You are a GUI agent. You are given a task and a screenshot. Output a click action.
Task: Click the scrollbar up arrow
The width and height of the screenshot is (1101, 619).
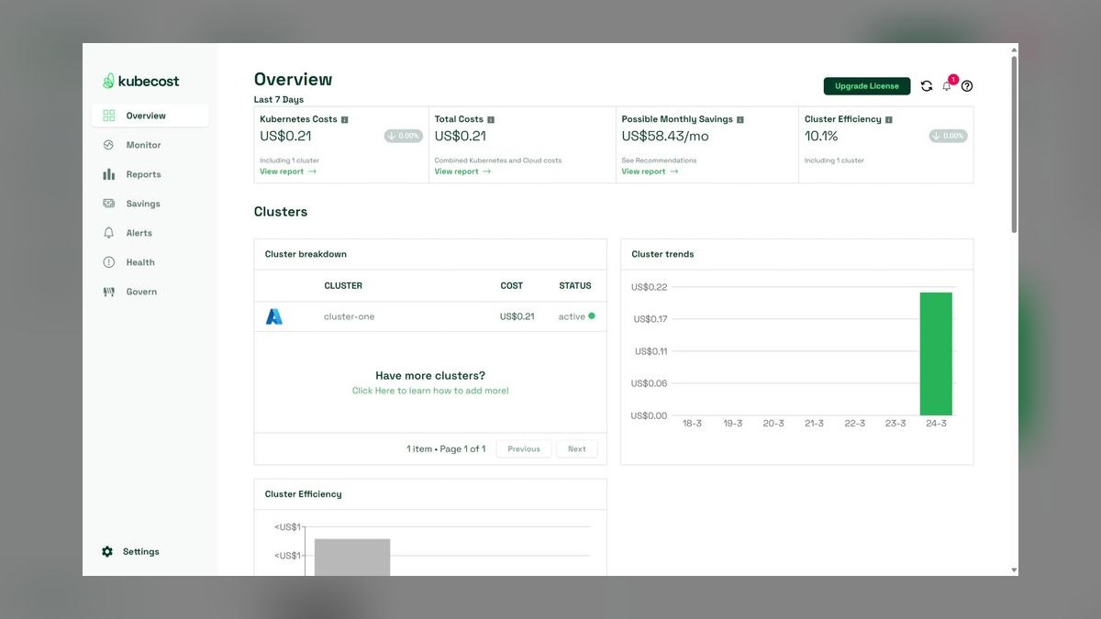click(x=1014, y=49)
